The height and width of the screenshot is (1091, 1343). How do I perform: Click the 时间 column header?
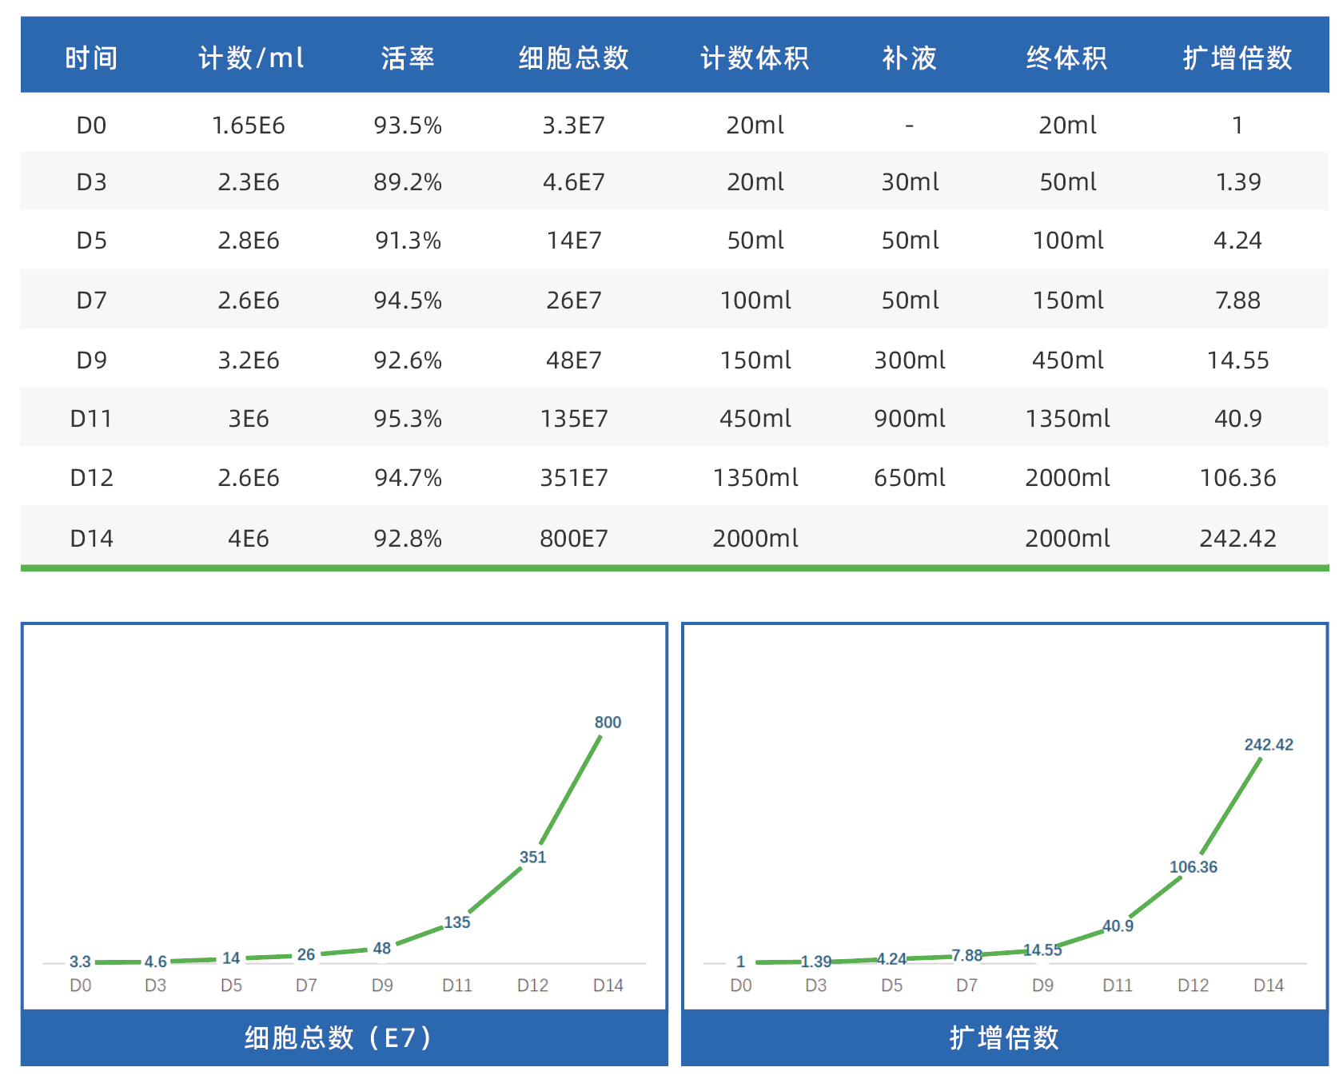point(91,58)
